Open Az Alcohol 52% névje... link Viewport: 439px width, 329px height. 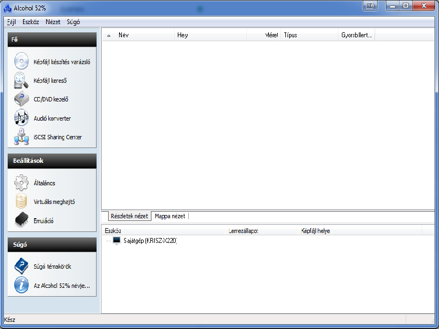[x=62, y=286]
